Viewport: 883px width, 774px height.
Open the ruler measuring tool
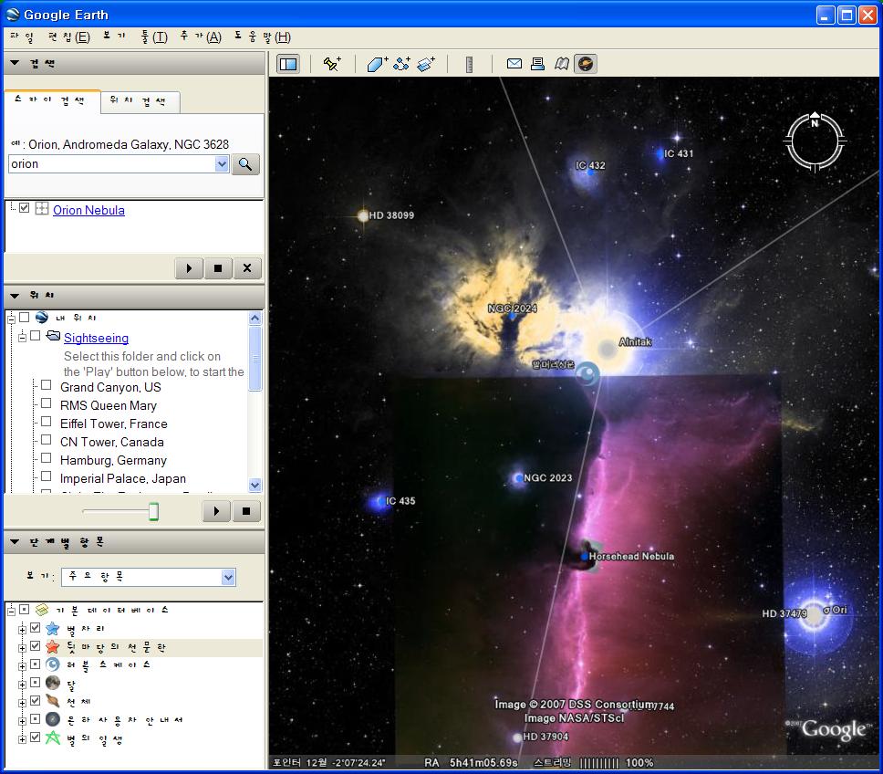pos(469,64)
